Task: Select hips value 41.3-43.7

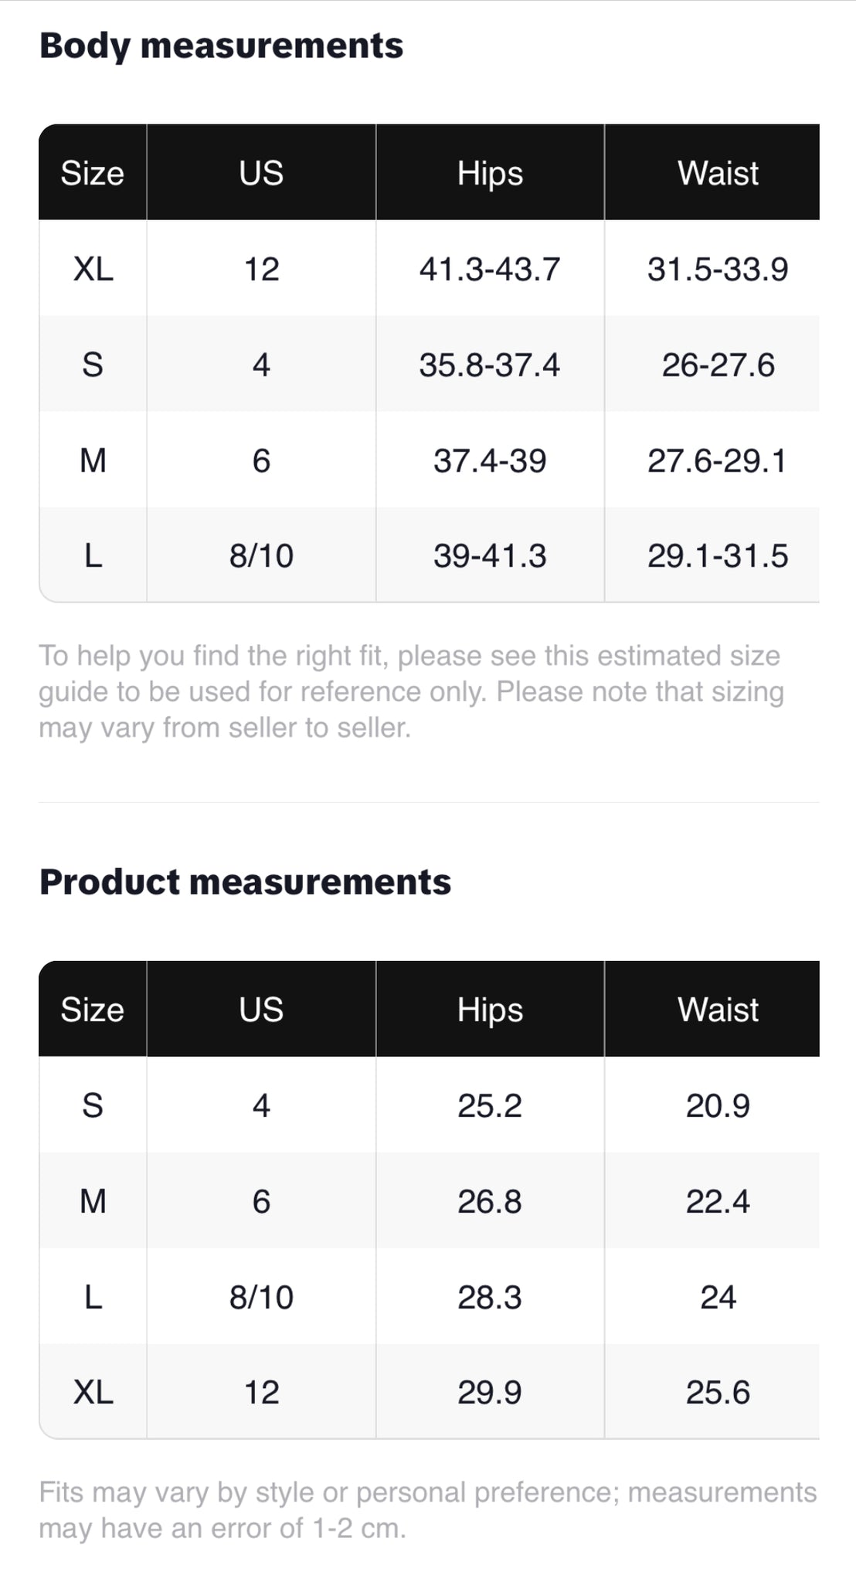Action: (x=490, y=269)
